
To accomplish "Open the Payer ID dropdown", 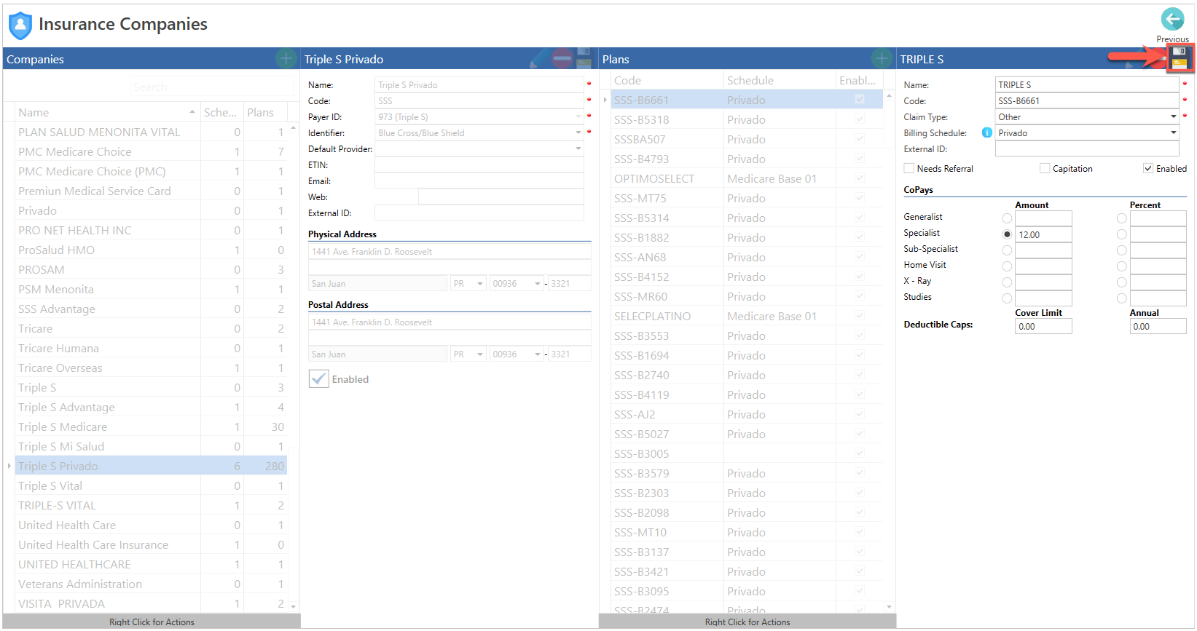I will (x=578, y=116).
